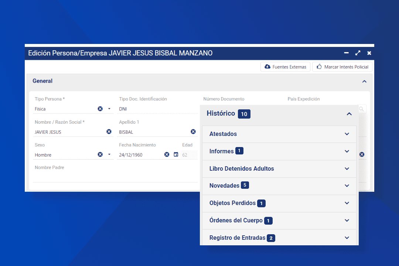Screen dimensions: 399x266
Task: Click the Edad field showing 62
Action: point(189,155)
